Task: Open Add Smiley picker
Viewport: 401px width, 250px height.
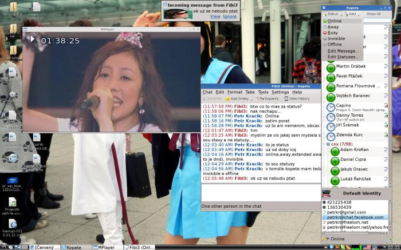Action: pos(237,98)
